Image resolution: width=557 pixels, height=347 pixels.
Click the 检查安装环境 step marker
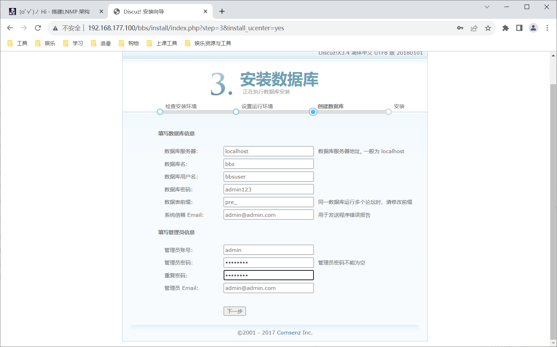160,112
